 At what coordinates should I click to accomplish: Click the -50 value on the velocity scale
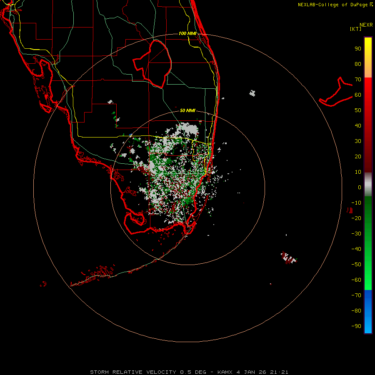(x=356, y=265)
